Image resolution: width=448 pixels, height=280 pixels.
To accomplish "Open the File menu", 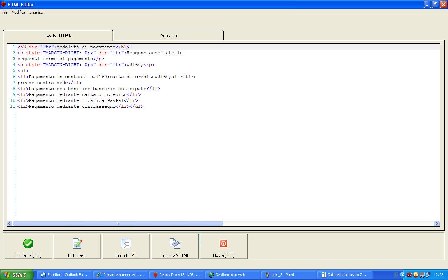I will point(5,12).
